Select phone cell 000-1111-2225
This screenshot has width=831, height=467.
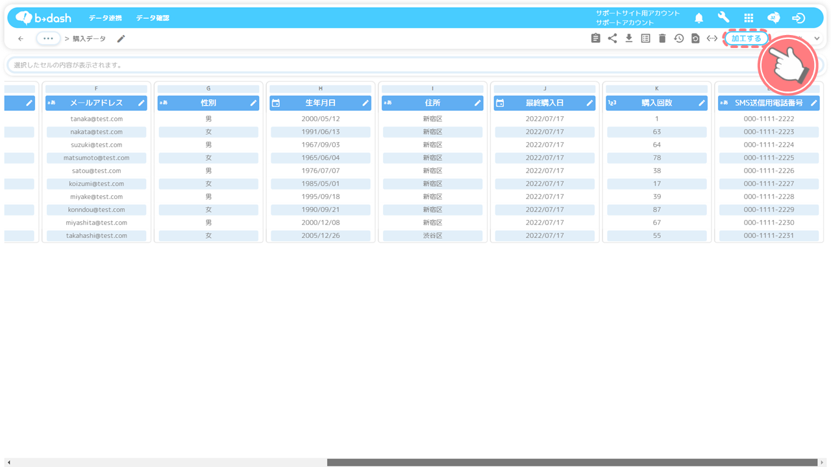769,158
